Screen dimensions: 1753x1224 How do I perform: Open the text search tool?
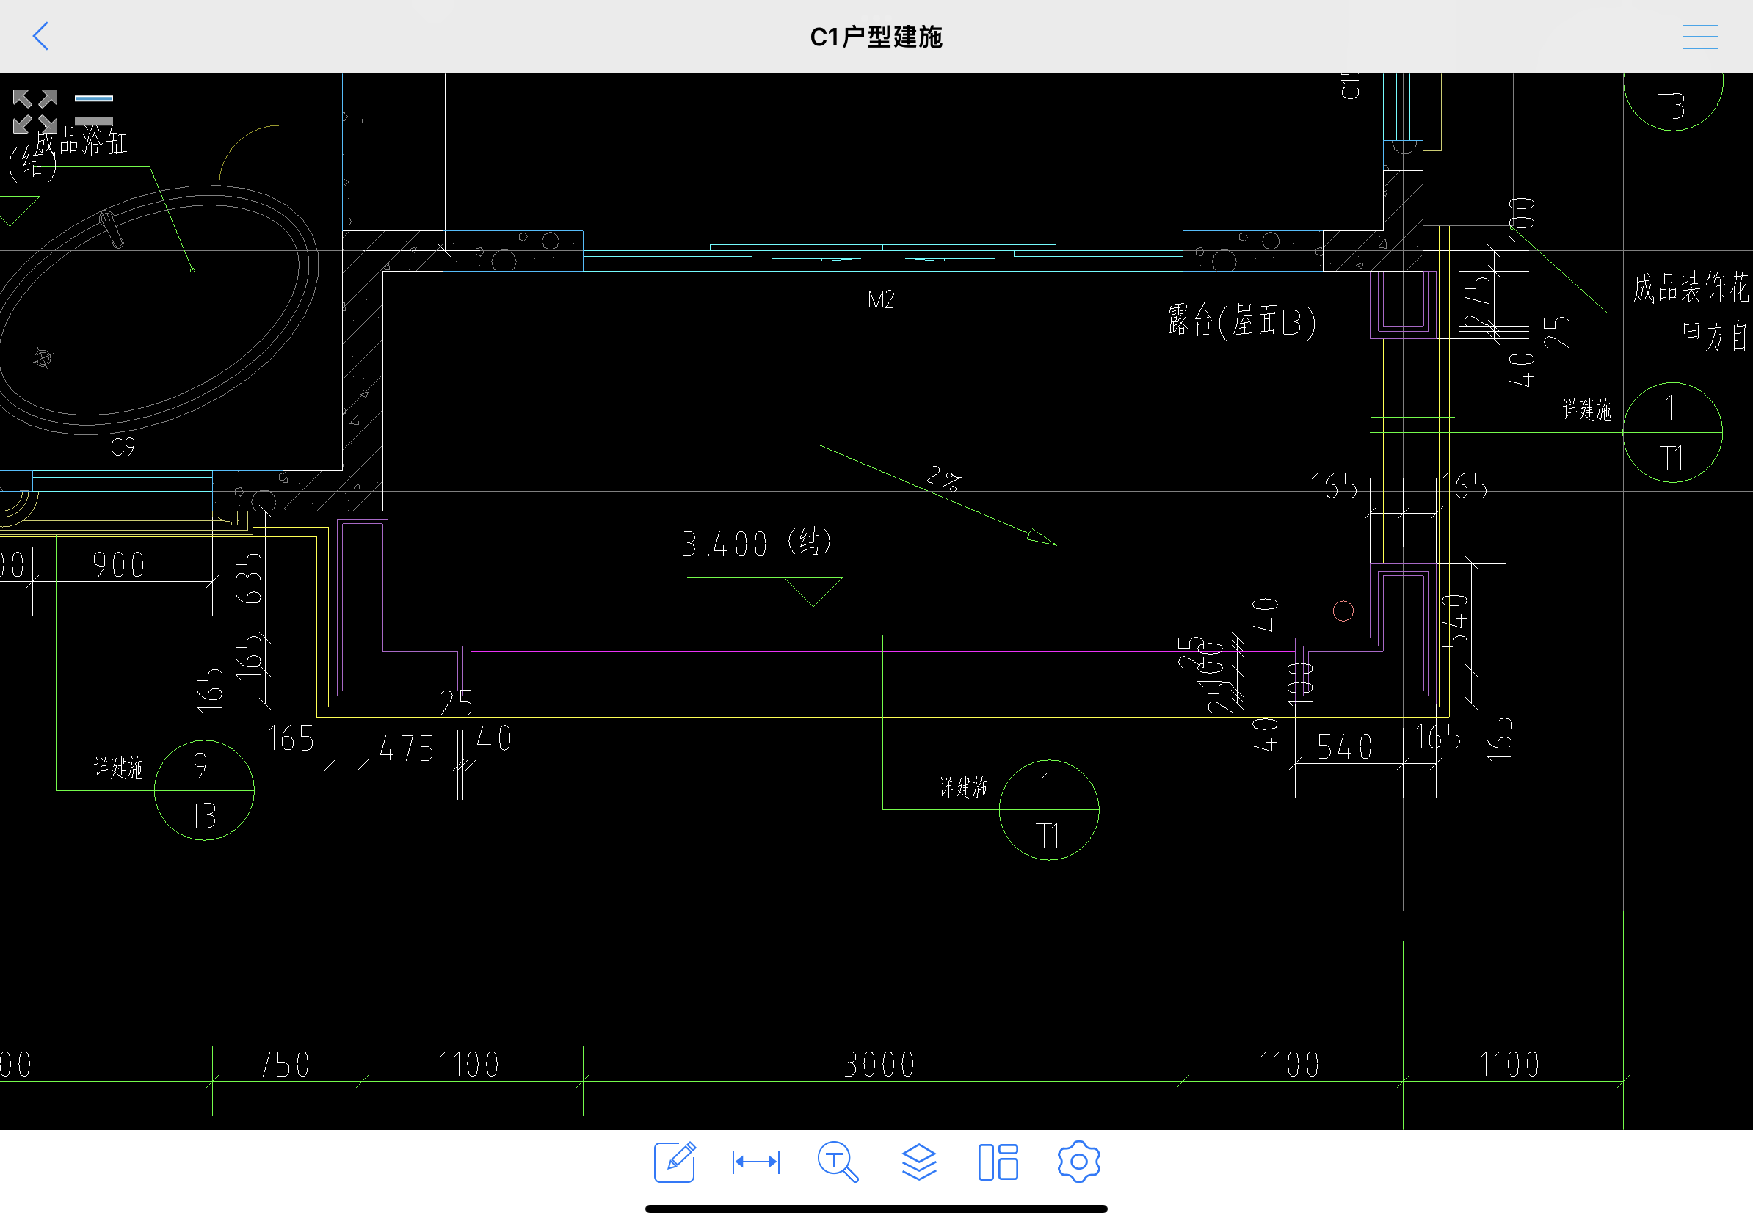point(838,1162)
